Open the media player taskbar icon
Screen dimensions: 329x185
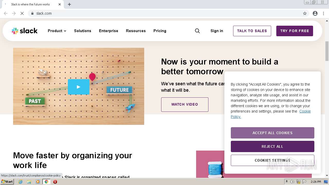tap(38, 182)
